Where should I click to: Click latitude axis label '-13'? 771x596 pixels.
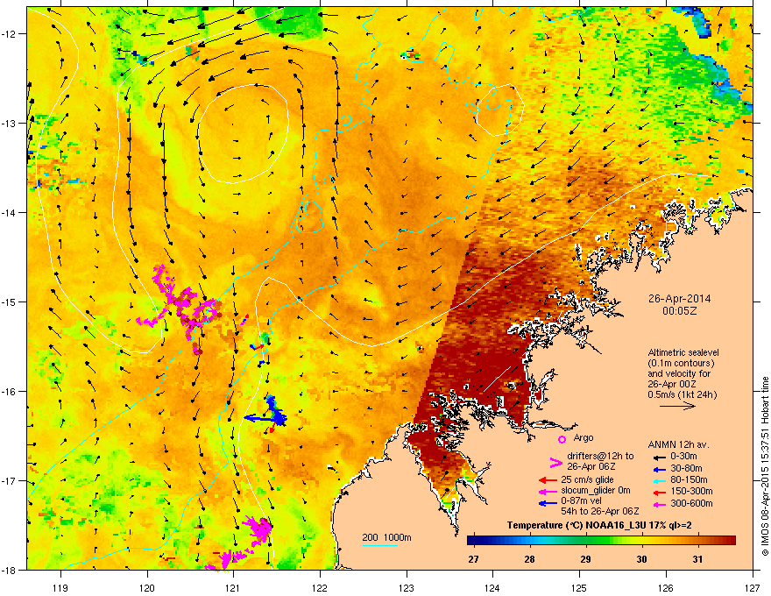[x=10, y=124]
